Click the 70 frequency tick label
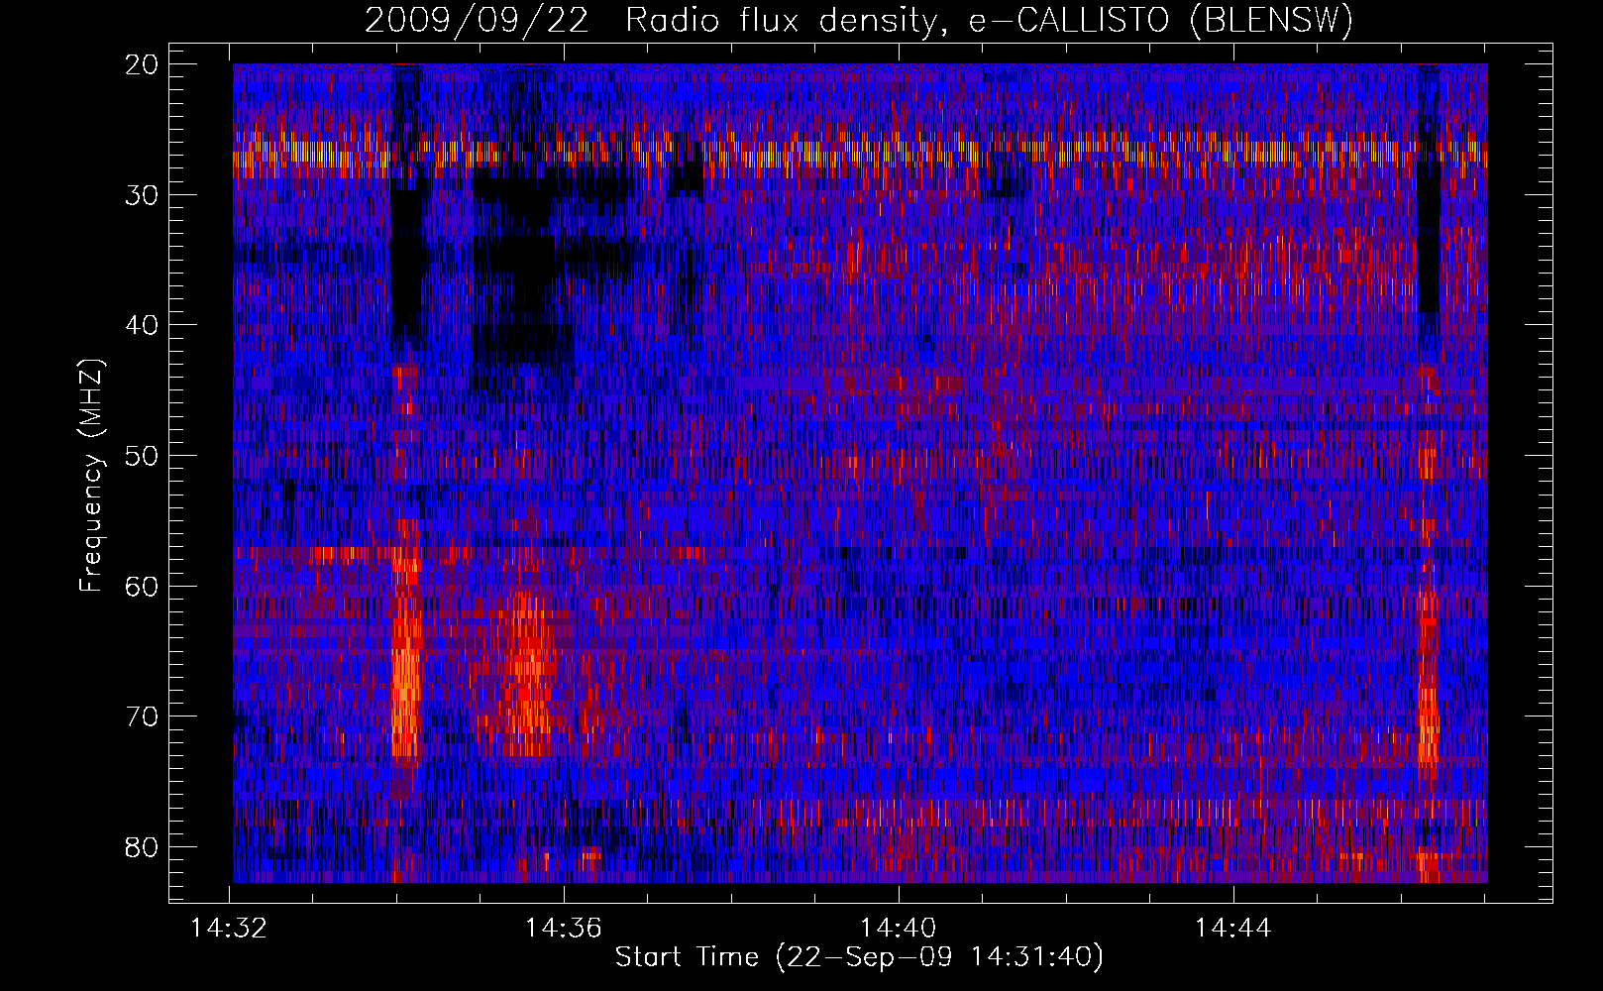The image size is (1603, 991). coord(143,716)
